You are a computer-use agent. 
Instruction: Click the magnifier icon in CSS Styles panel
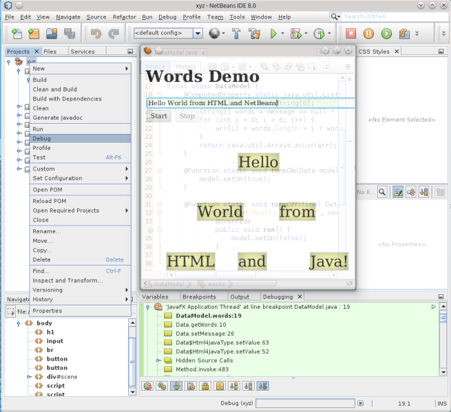point(382,192)
